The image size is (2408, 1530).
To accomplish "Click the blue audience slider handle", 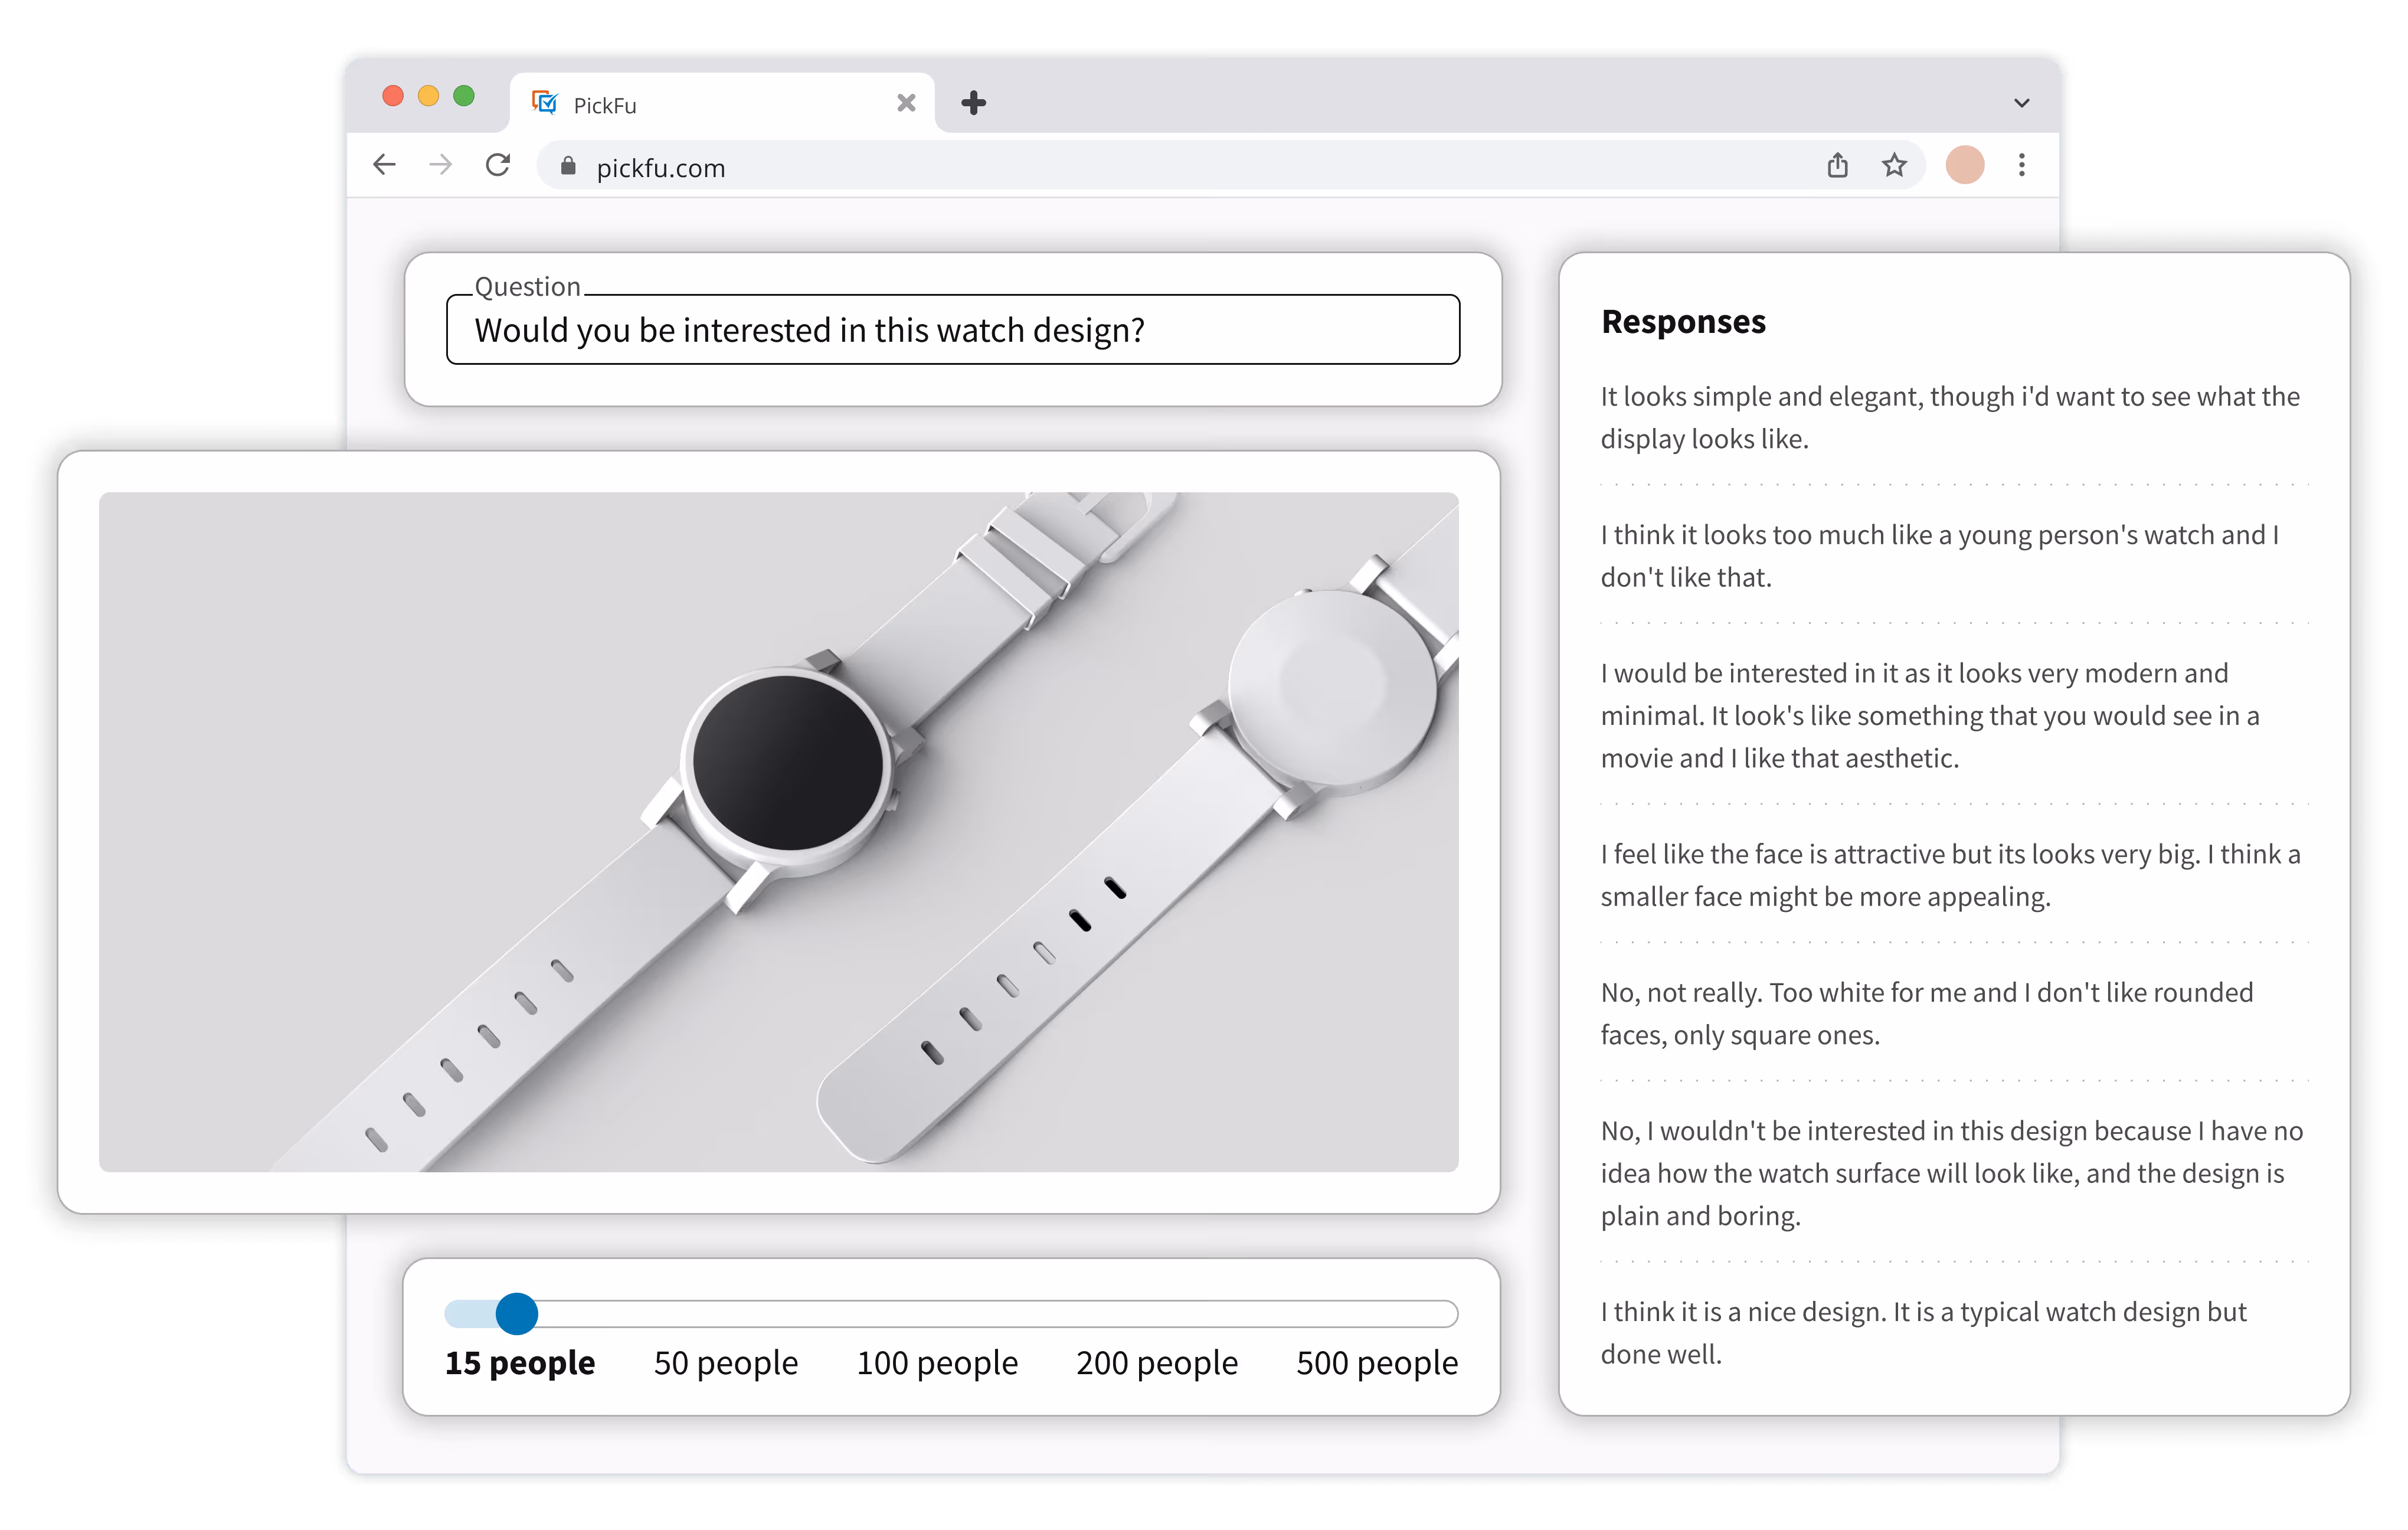I will (x=517, y=1313).
